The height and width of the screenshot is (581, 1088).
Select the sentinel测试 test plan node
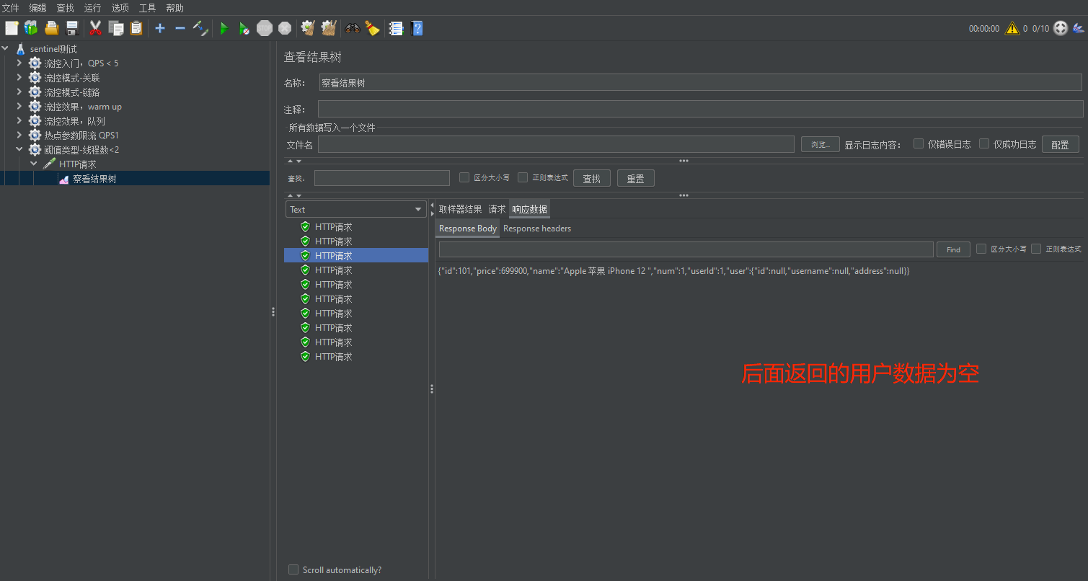(x=53, y=49)
